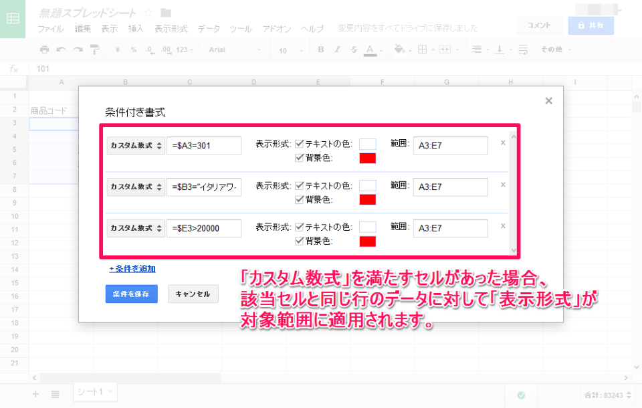Click the =$E3>20000 formula input field

click(204, 229)
